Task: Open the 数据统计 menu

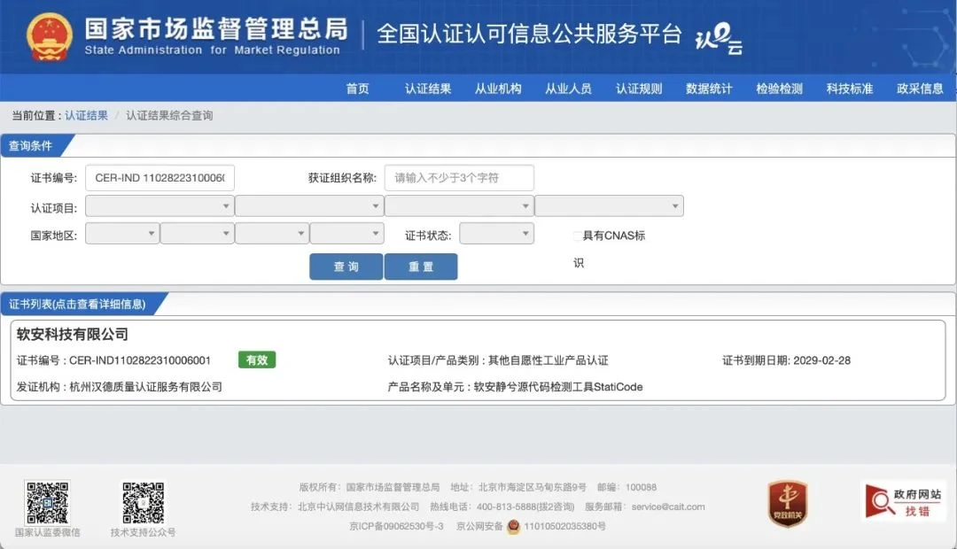Action: click(709, 89)
